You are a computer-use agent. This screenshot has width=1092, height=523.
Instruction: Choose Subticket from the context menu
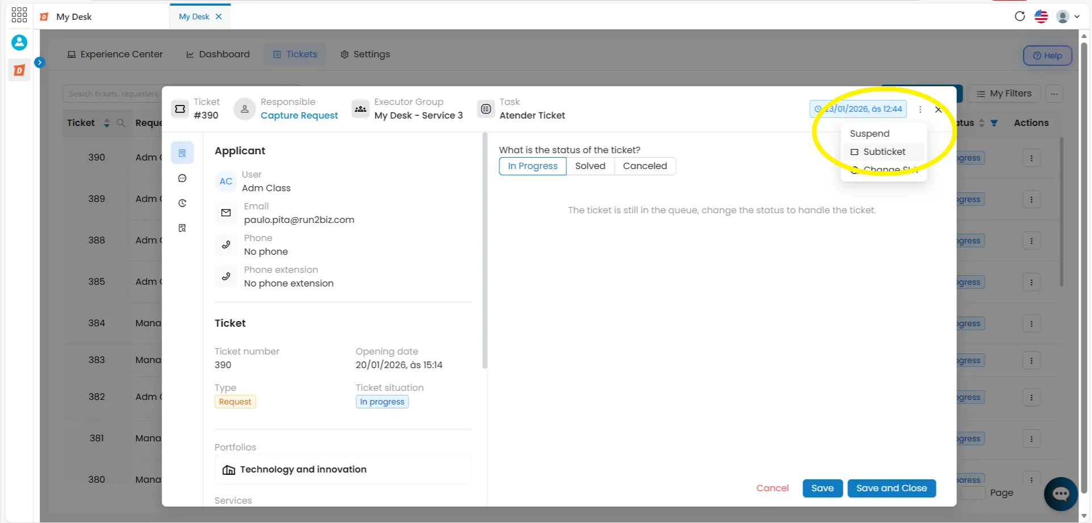point(884,151)
